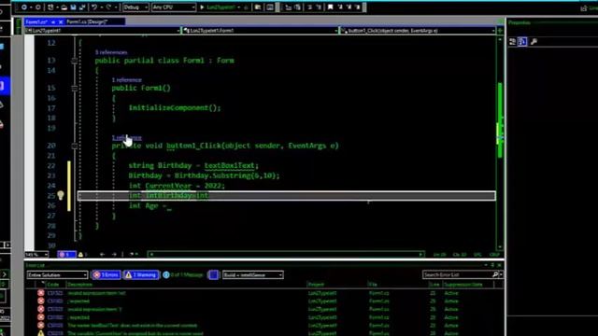The height and width of the screenshot is (336, 598).
Task: Collapse the Form1() constructor outline at line 15
Action: coord(75,89)
